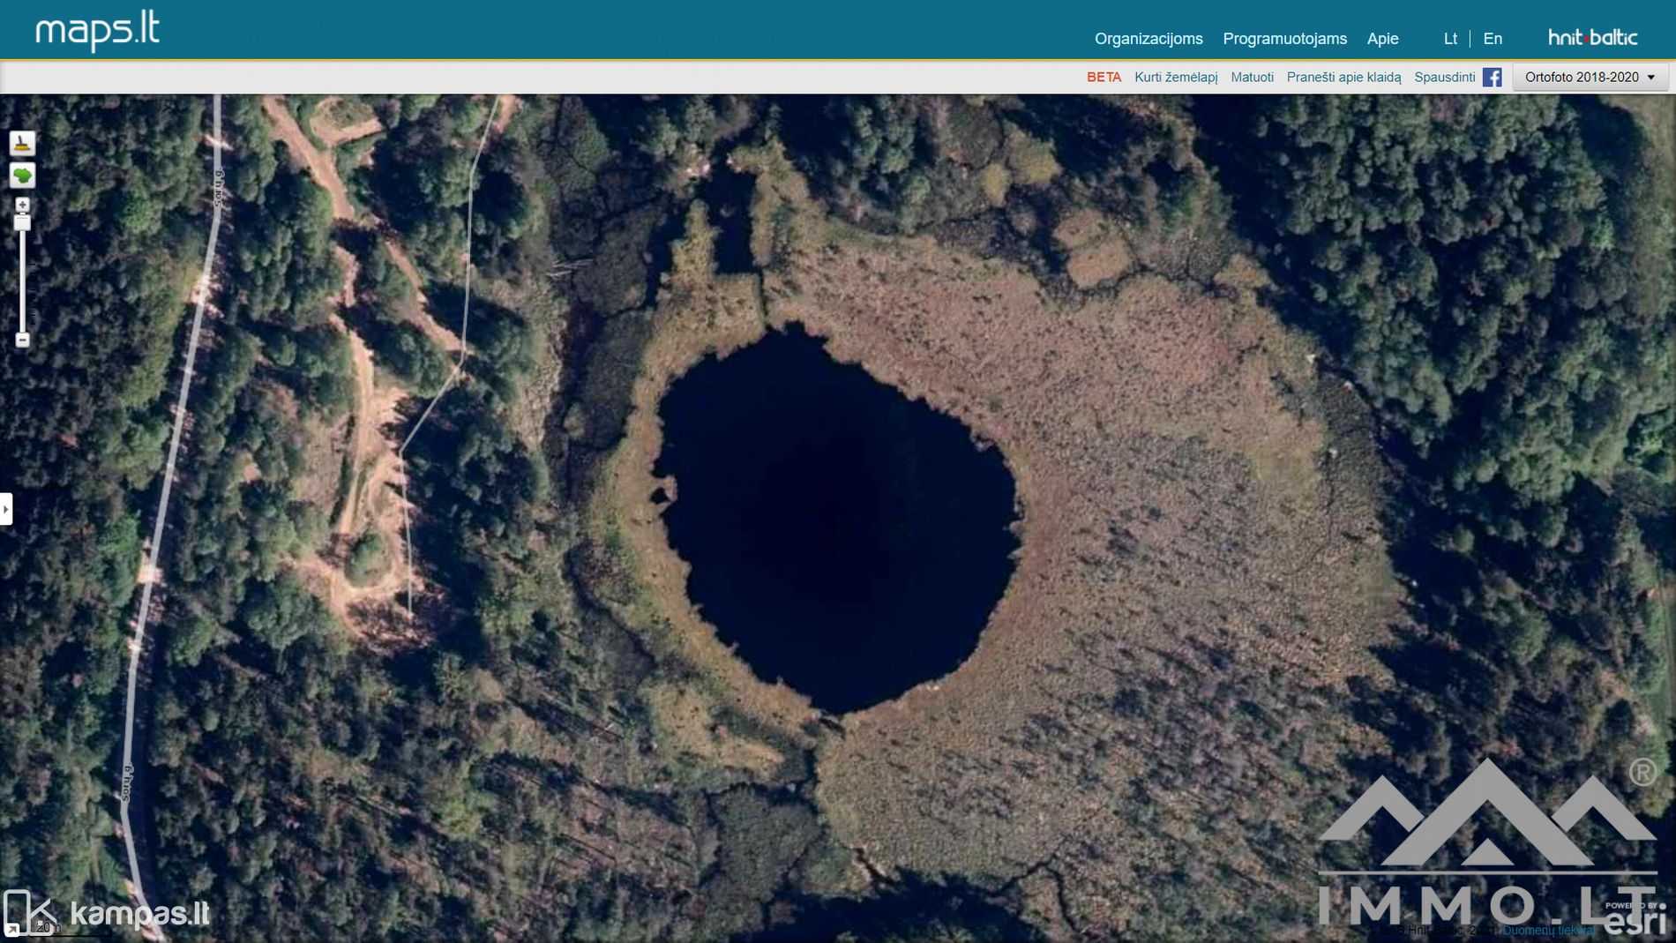Open the Ortofoto 2018-2020 basemap dropdown

point(1590,78)
